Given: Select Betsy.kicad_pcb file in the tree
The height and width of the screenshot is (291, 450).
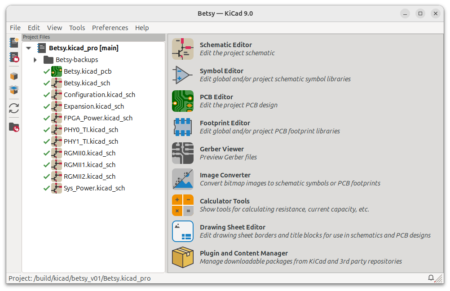Looking at the screenshot, I should (x=88, y=71).
